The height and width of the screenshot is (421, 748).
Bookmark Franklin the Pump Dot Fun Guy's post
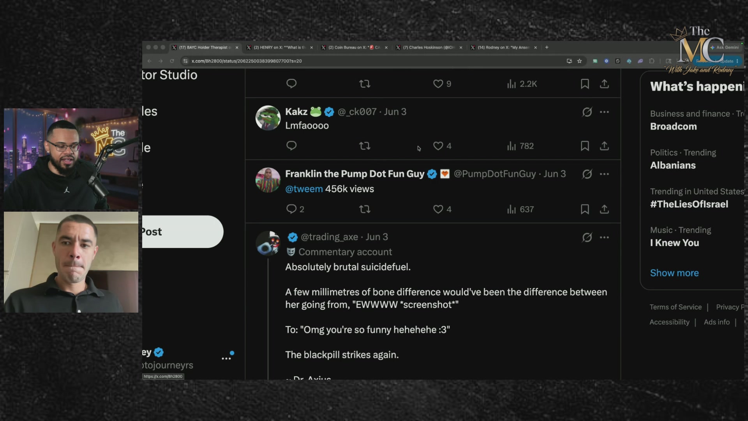(x=585, y=209)
